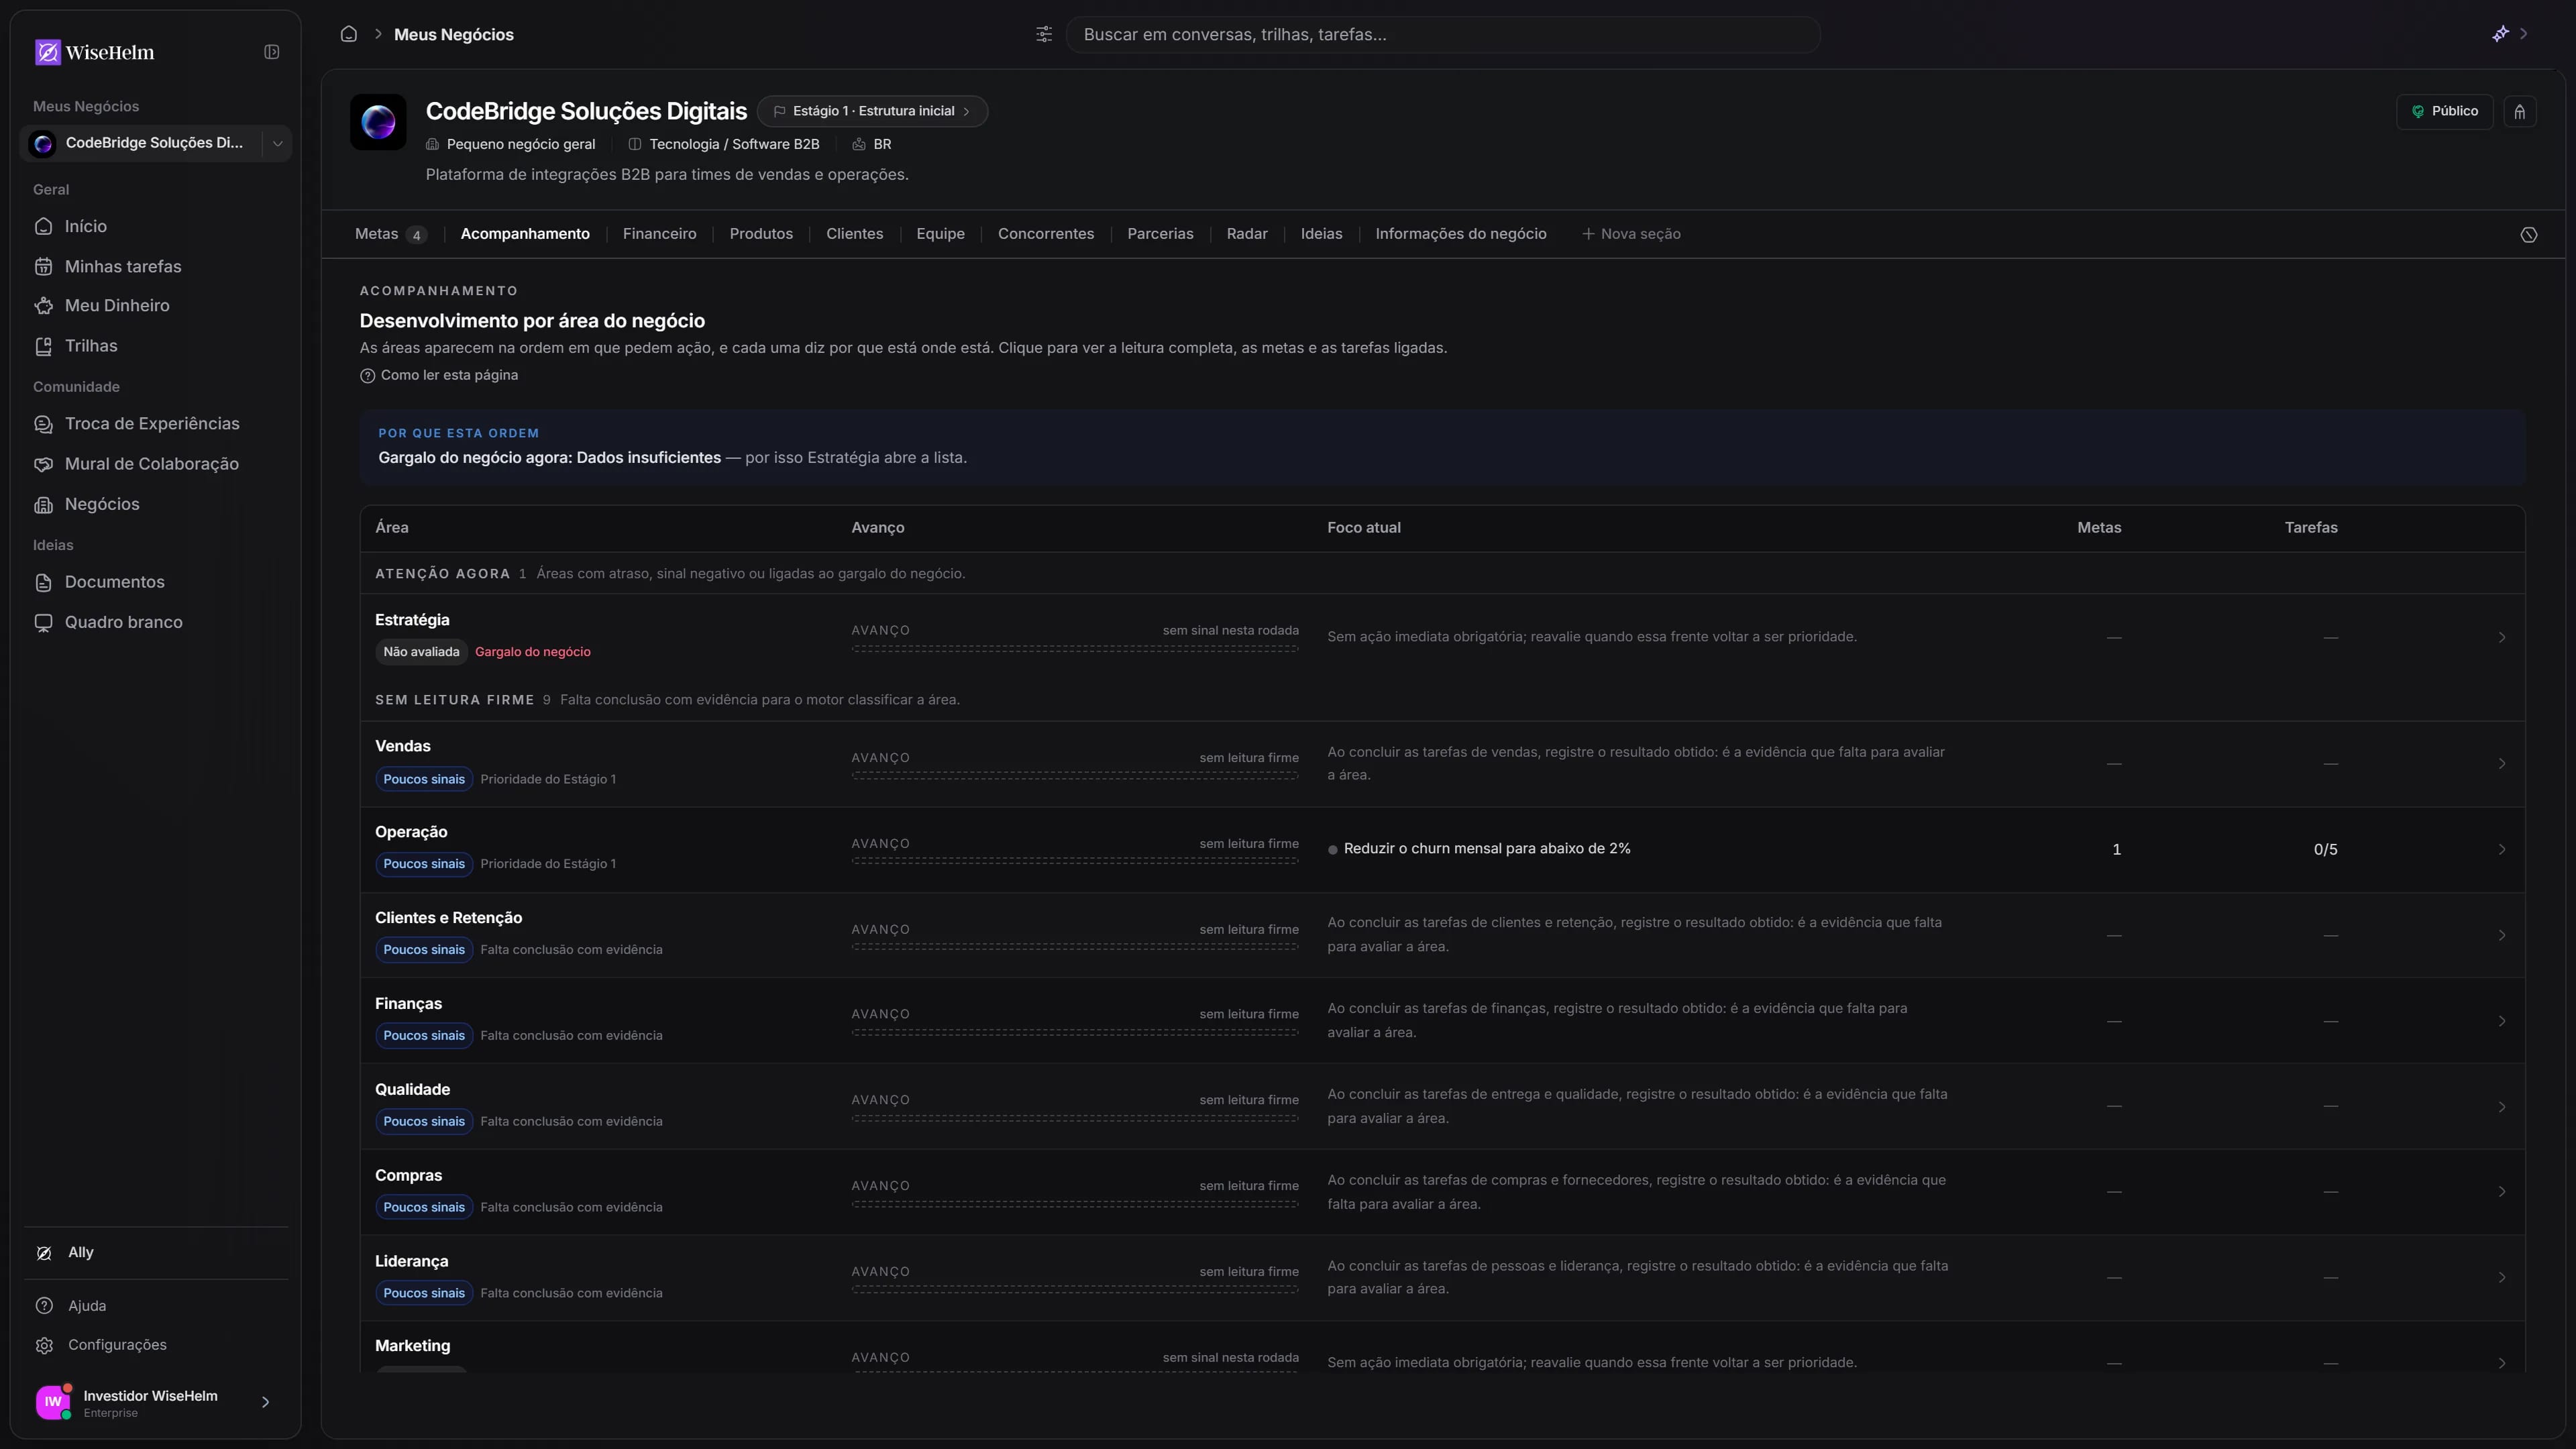Open the Clientes e Retenção row chevron
Viewport: 2576px width, 1449px height.
tap(2501, 935)
